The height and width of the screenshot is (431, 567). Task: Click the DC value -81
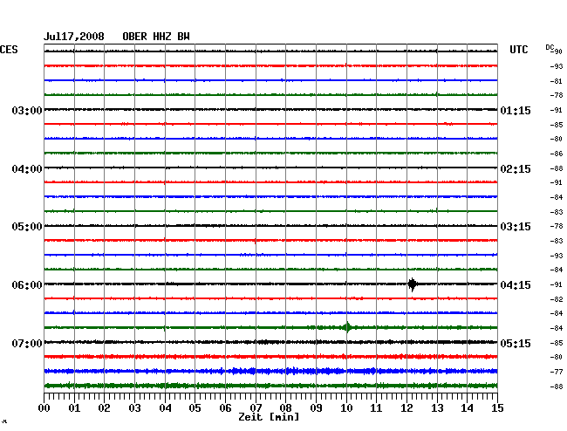pyautogui.click(x=557, y=81)
